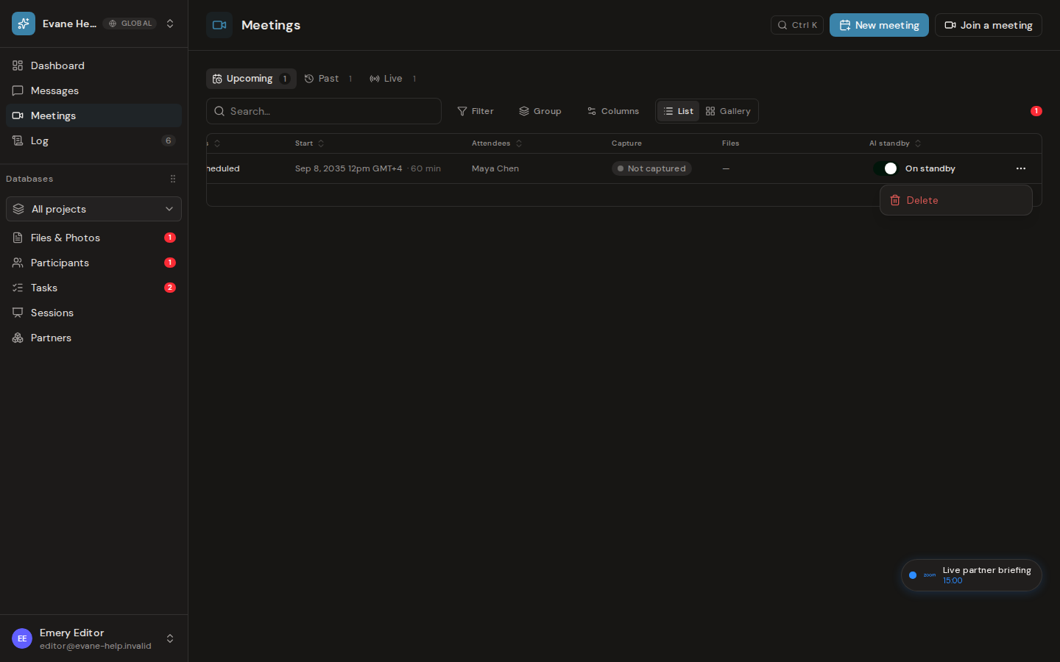The height and width of the screenshot is (662, 1060).
Task: Click the meetings Search field
Action: [324, 111]
